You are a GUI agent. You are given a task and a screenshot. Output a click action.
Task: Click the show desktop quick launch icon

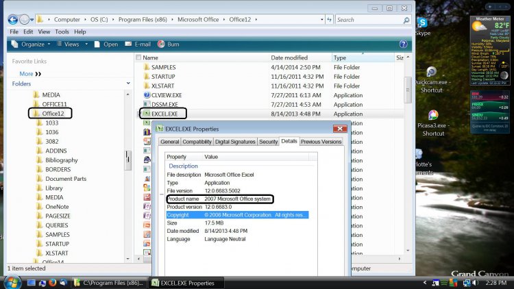[31, 282]
